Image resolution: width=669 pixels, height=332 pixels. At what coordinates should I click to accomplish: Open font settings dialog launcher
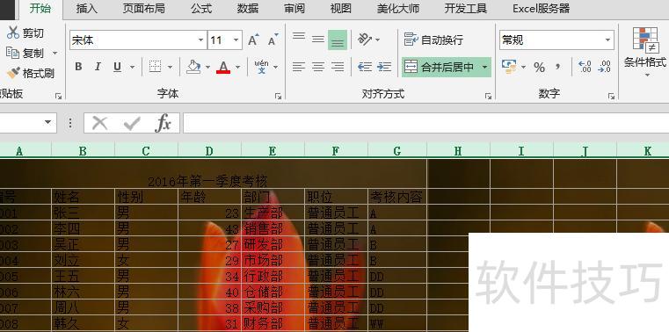click(x=278, y=97)
